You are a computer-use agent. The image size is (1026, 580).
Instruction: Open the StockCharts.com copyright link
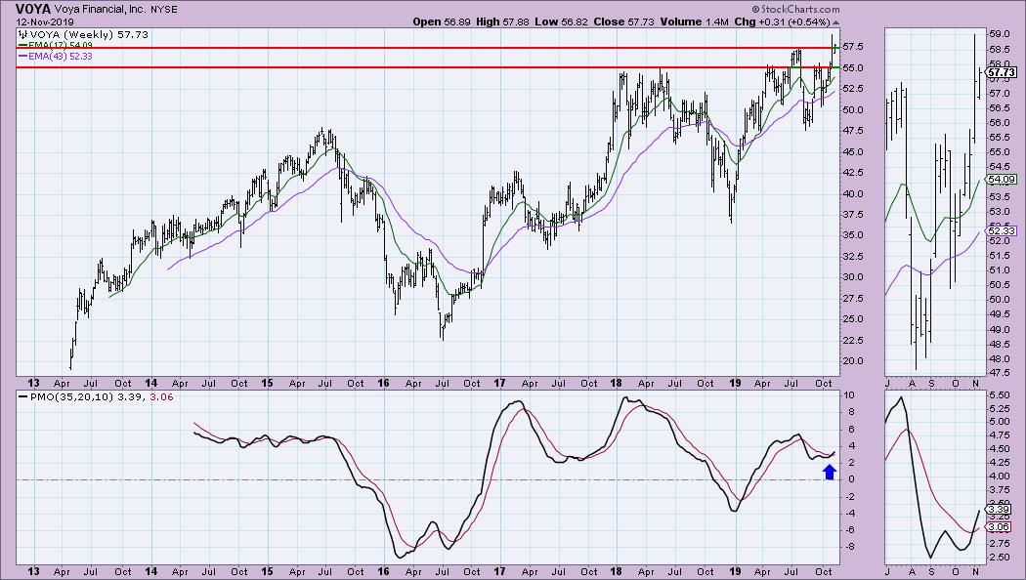[x=795, y=9]
